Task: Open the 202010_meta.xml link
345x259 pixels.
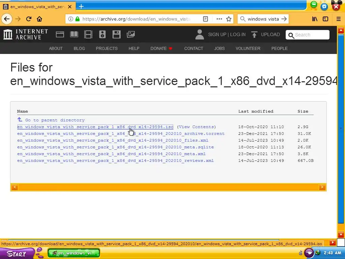Action: [x=111, y=154]
